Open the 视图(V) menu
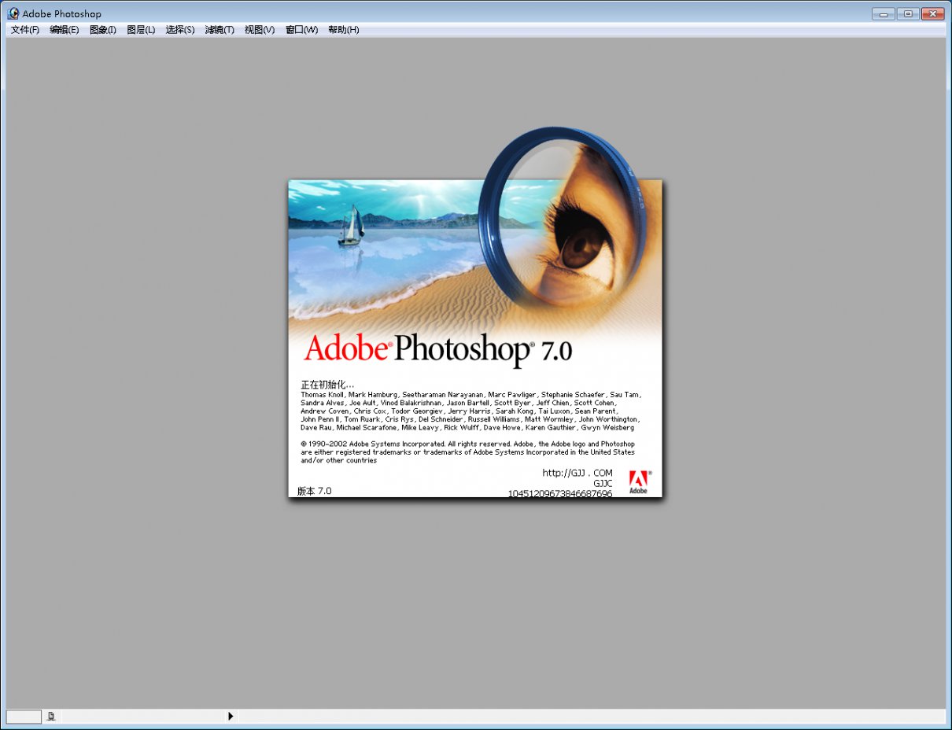The width and height of the screenshot is (952, 730). click(x=260, y=30)
